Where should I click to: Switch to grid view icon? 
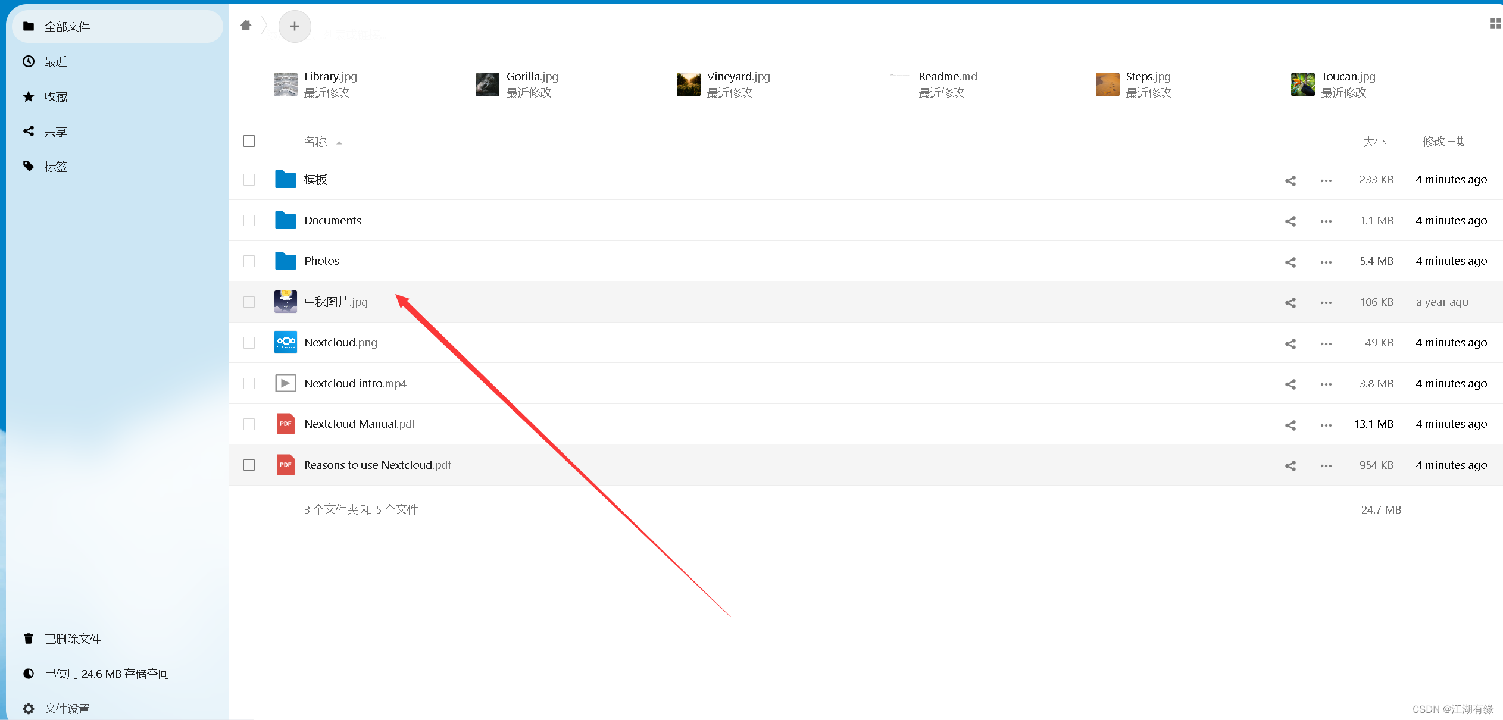pos(1495,23)
